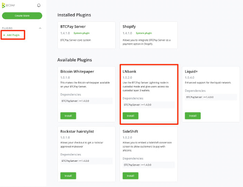Click SideShift dependency BTCPayServer field
This screenshot has height=187, width=243.
coord(149,165)
